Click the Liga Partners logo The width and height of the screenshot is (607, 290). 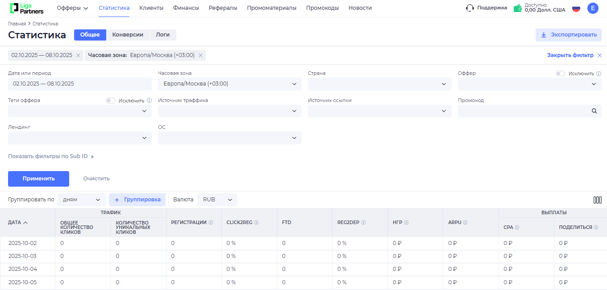27,8
